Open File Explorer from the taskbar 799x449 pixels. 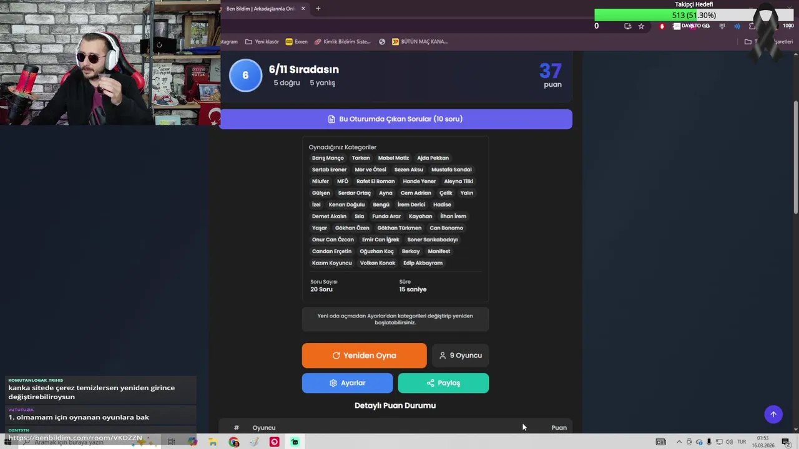tap(213, 442)
